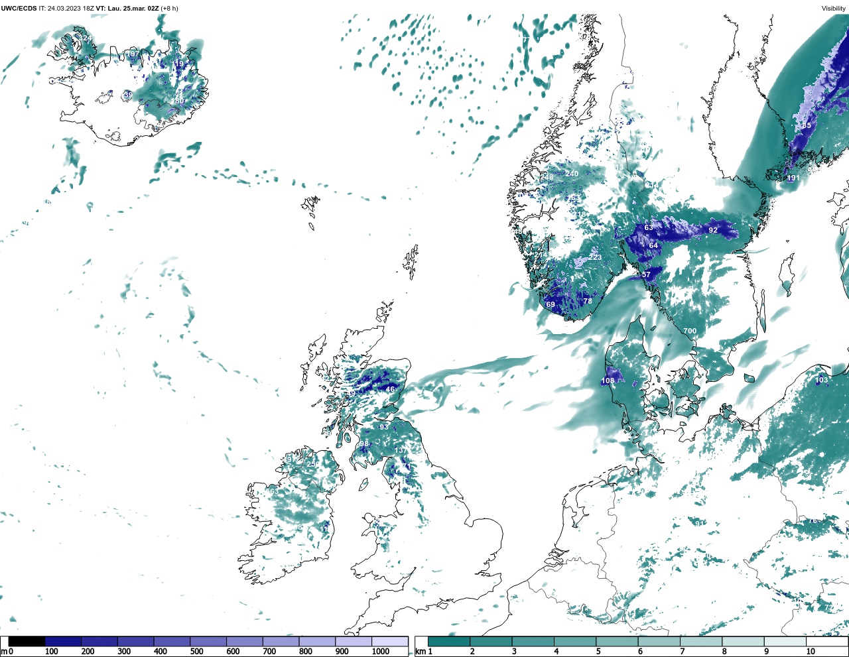The width and height of the screenshot is (849, 657).
Task: Click the '69' value on southern Norway coast
Action: [x=551, y=305]
